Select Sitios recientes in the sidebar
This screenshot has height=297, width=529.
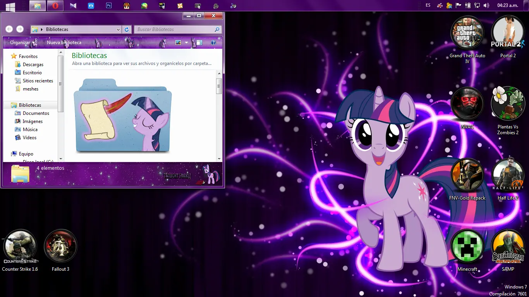(x=34, y=80)
